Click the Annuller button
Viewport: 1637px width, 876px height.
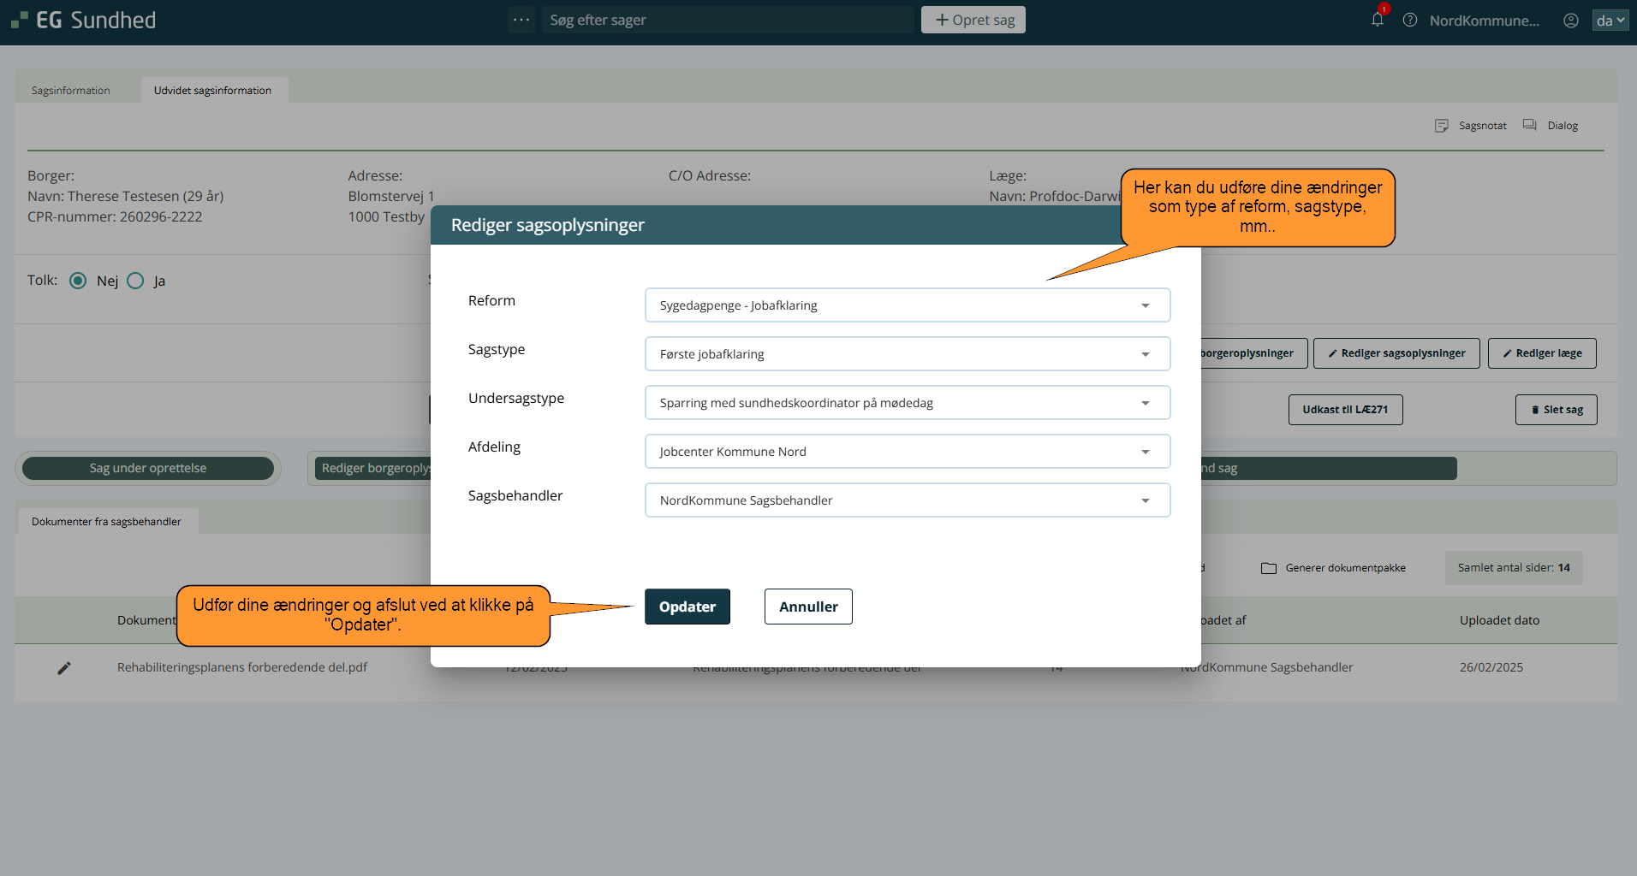[x=808, y=607]
